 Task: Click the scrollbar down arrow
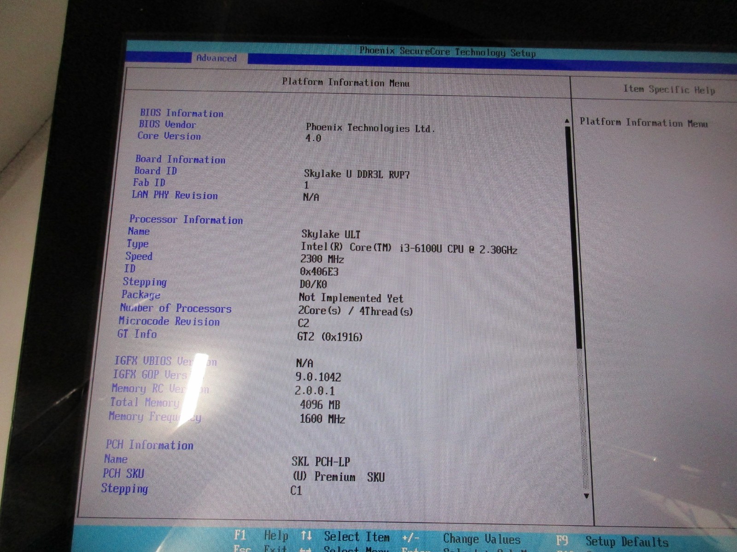click(586, 496)
